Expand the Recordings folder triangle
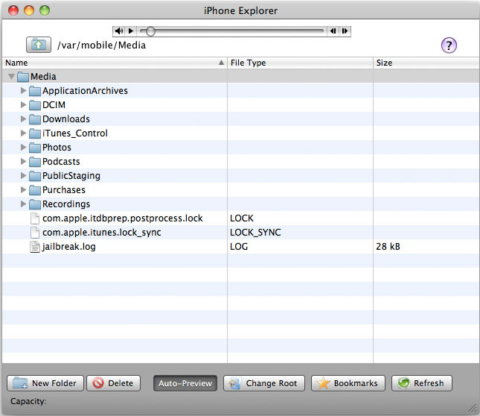Screen dimensions: 480x416 (x=23, y=204)
